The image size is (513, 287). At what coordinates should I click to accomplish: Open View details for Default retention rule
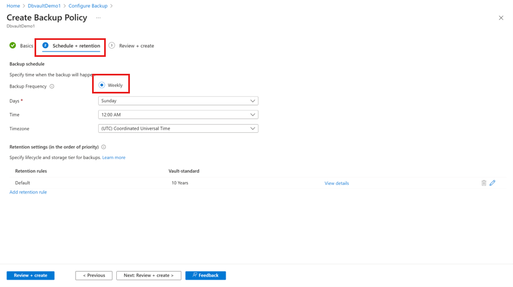pyautogui.click(x=337, y=183)
